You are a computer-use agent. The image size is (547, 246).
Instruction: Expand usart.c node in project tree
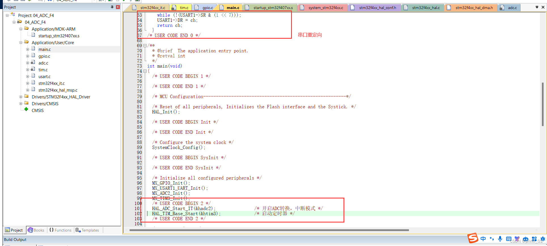(27, 77)
